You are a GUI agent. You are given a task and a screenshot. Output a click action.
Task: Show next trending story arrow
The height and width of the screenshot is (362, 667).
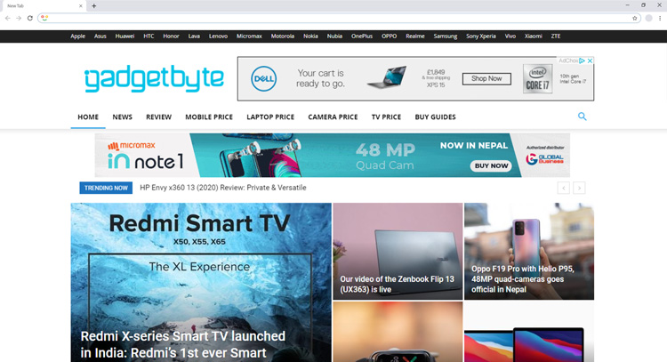point(579,188)
